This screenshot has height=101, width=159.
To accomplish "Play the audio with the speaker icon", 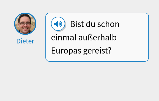I will pos(58,24).
